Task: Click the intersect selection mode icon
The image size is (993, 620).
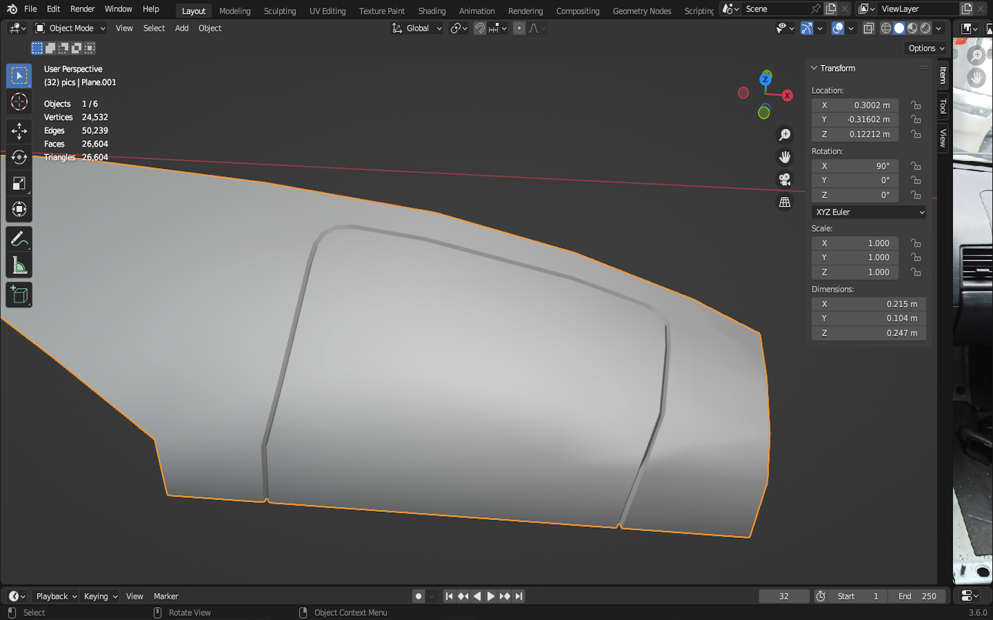Action: click(90, 48)
